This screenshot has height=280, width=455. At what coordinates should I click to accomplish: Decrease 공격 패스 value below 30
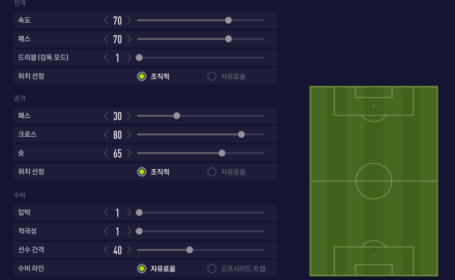[x=106, y=116]
